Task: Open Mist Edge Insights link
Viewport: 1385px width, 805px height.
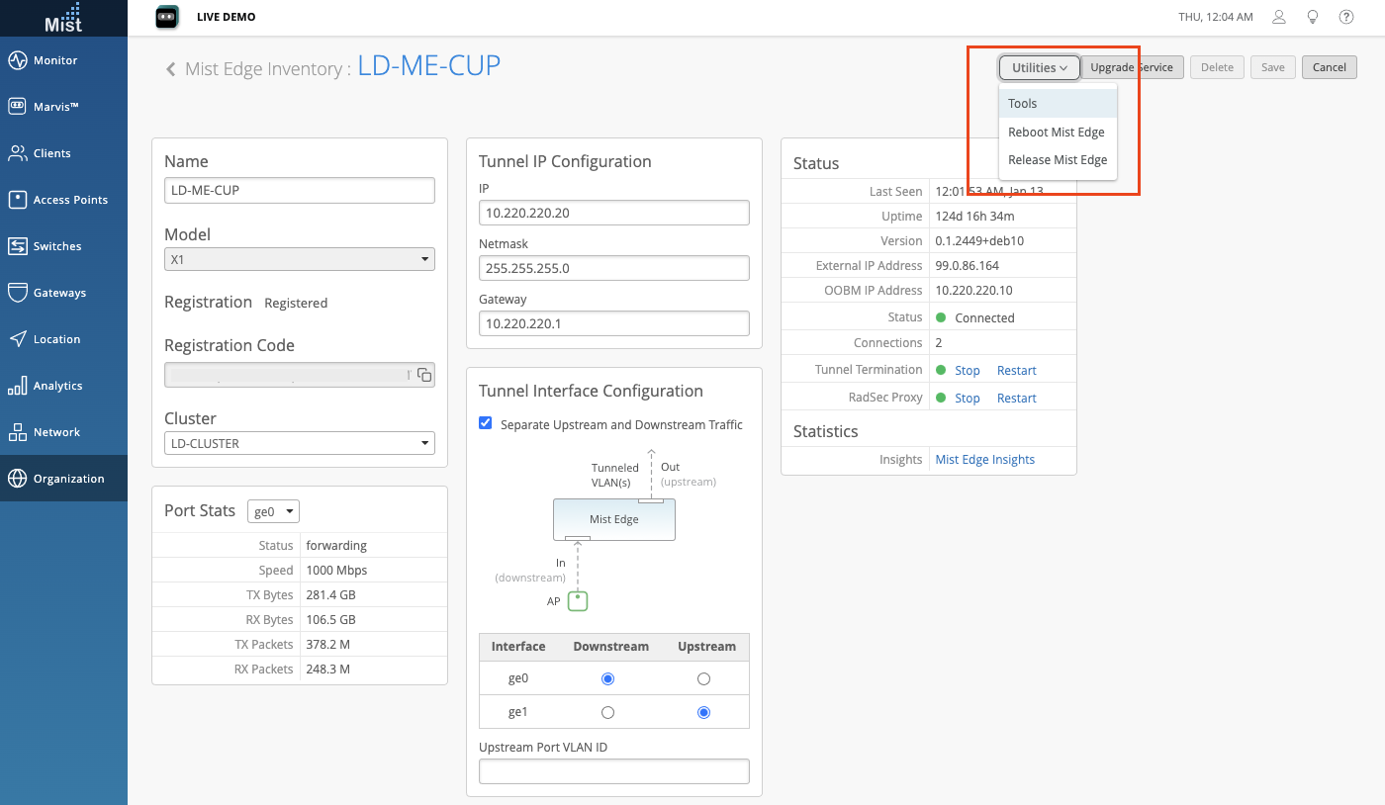Action: [985, 459]
